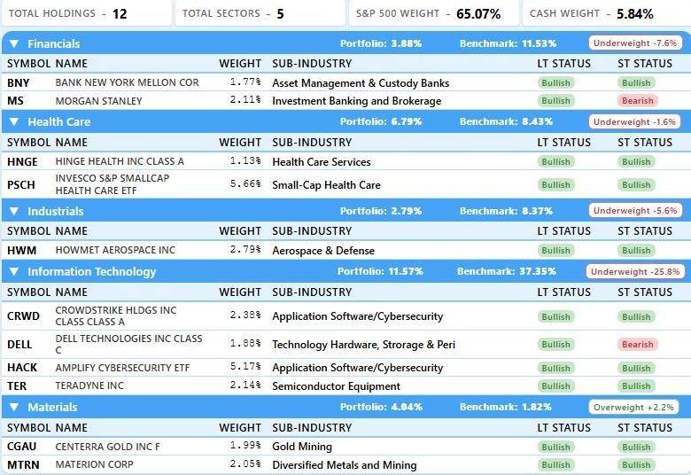Image resolution: width=691 pixels, height=475 pixels.
Task: Click Gold Mining sub-industry
Action: pyautogui.click(x=302, y=447)
